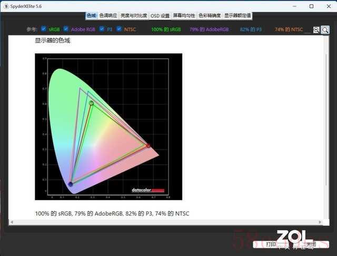Screen dimensions: 337x256
Task: Open the 屏幕均匀性 tab
Action: tap(184, 15)
